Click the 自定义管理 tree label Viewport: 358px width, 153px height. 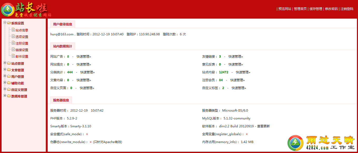coord(19,90)
